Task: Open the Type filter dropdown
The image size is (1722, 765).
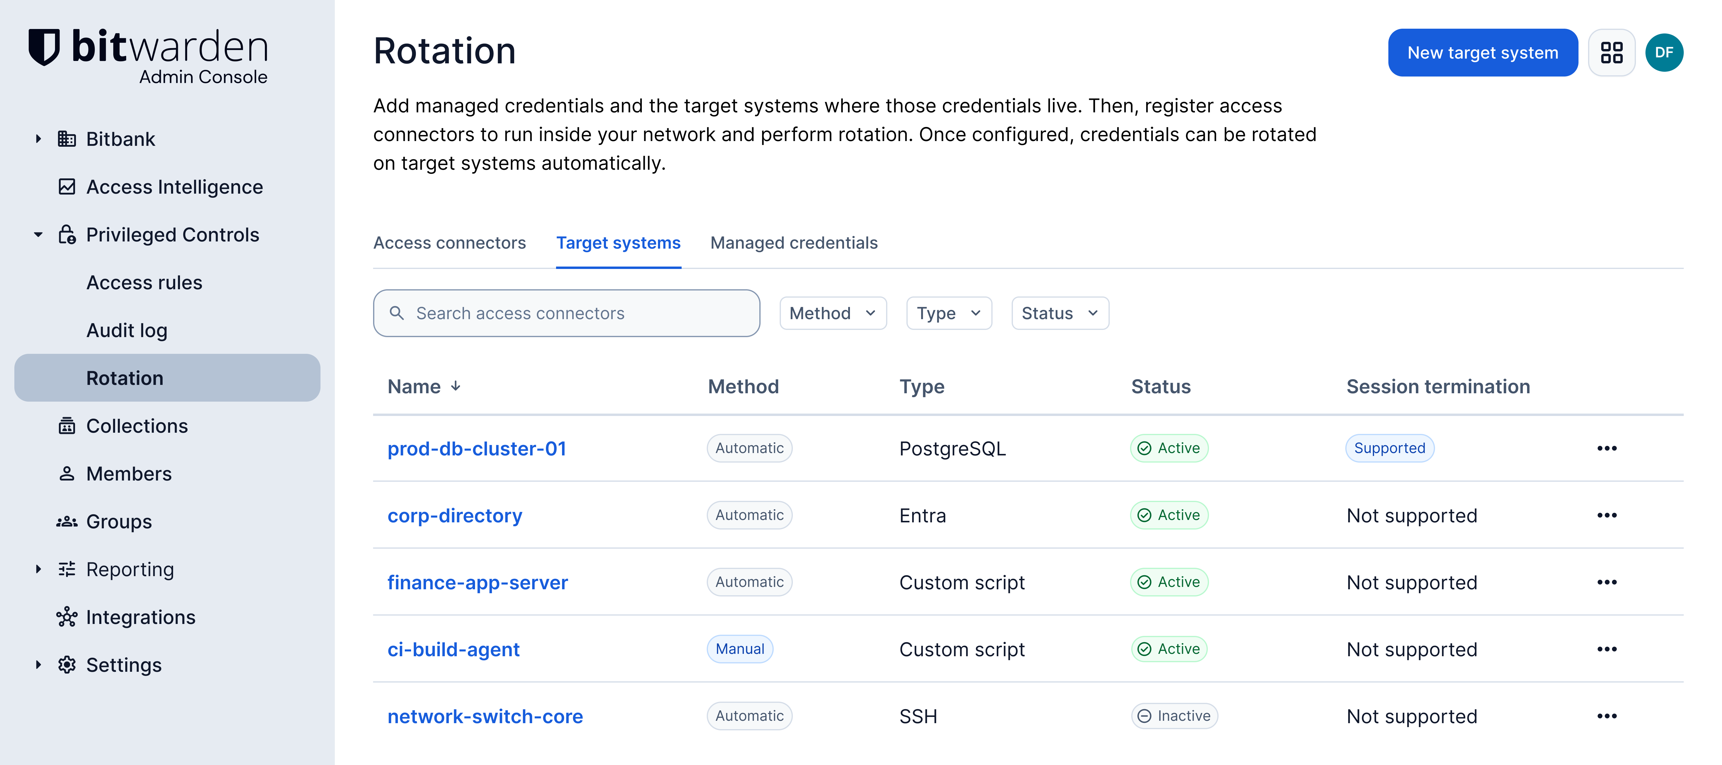Action: (949, 313)
